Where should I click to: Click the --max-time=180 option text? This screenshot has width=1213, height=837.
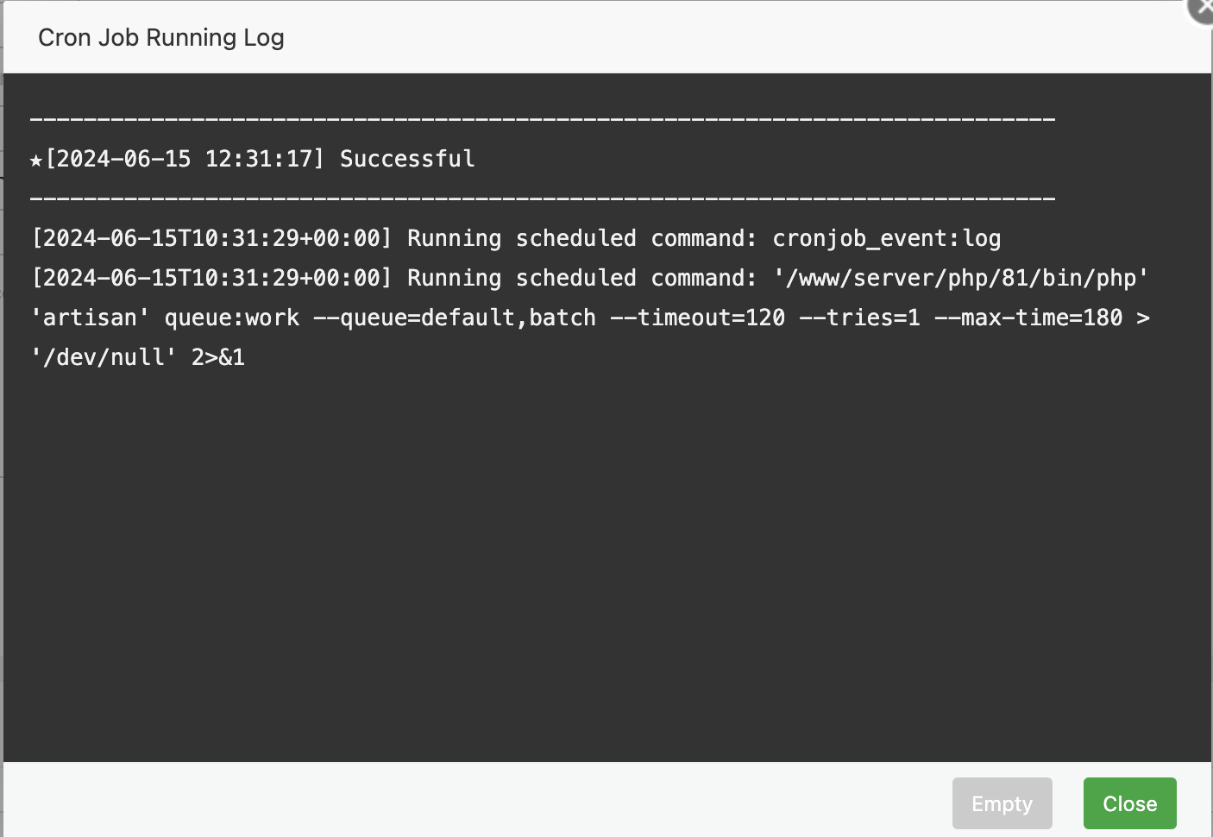[x=1028, y=318]
